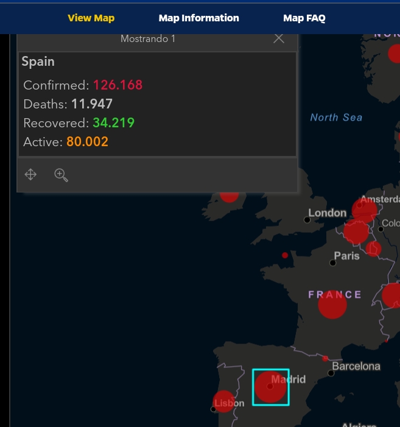Close the Spain info popup
This screenshot has height=427, width=400.
pyautogui.click(x=279, y=38)
